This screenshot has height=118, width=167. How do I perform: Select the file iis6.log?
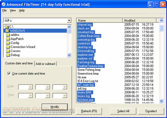coord(82,88)
